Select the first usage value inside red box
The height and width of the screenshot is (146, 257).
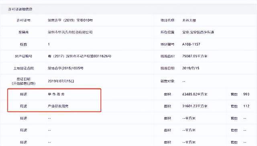coord(56,94)
